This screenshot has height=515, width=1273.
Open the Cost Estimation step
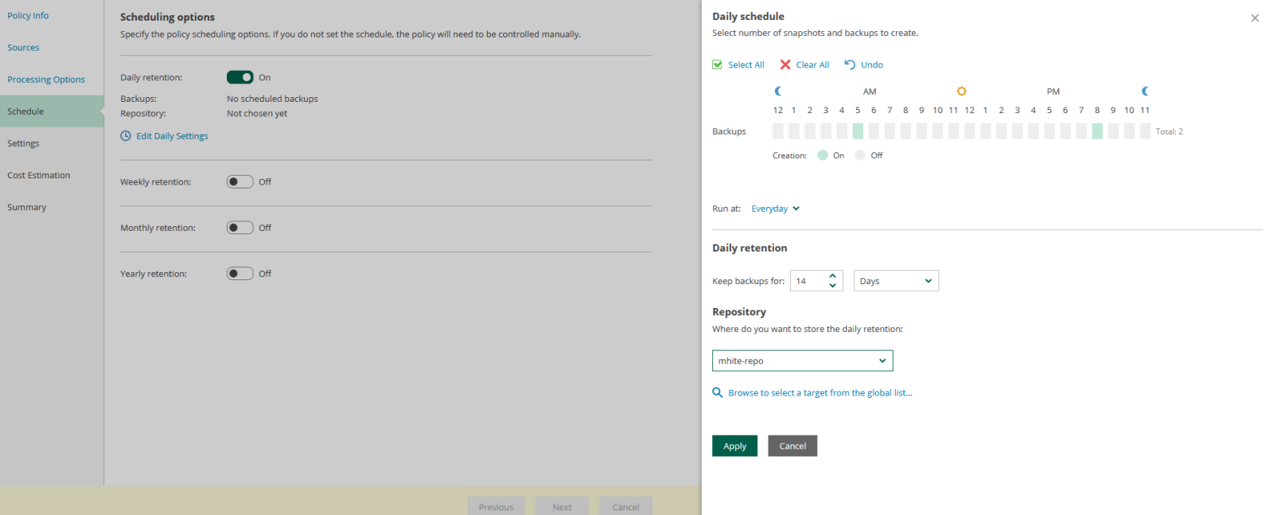[x=39, y=175]
